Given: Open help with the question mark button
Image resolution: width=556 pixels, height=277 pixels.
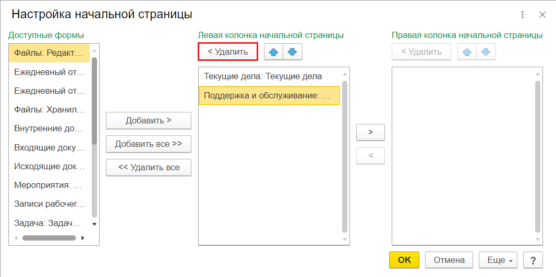Looking at the screenshot, I should (533, 260).
